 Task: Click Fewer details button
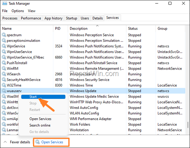click(x=20, y=142)
